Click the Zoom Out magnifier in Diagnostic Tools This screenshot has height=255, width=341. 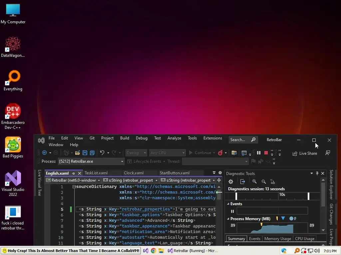264,182
